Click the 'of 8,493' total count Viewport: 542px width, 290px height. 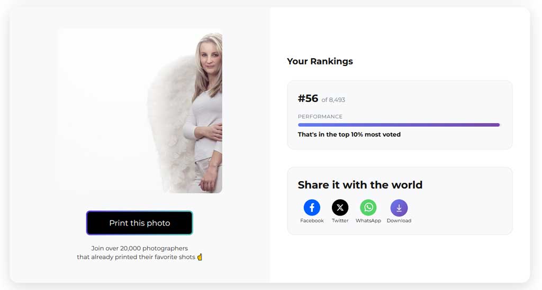pos(333,100)
